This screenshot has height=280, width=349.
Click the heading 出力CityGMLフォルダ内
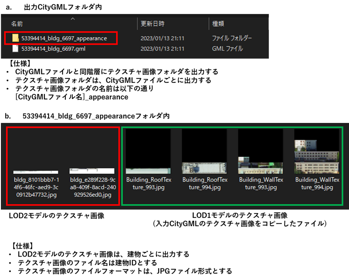63,7
